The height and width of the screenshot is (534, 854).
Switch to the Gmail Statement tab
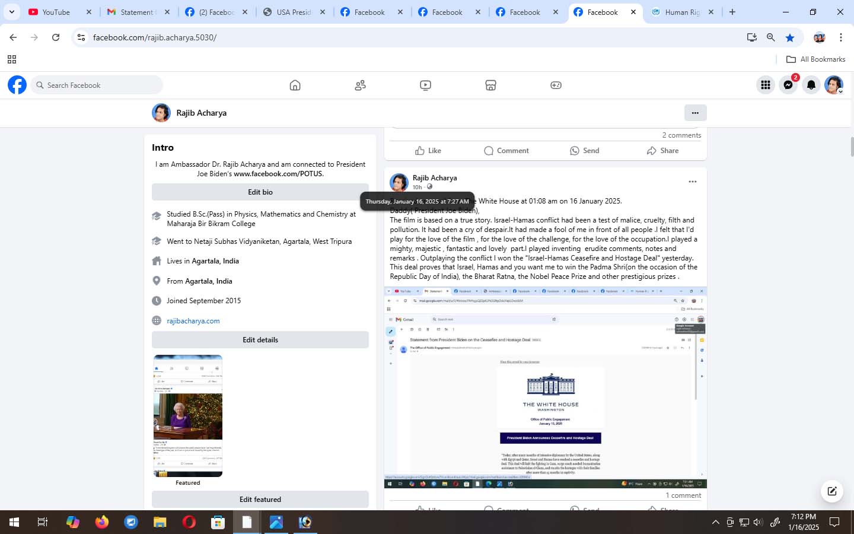click(x=136, y=12)
